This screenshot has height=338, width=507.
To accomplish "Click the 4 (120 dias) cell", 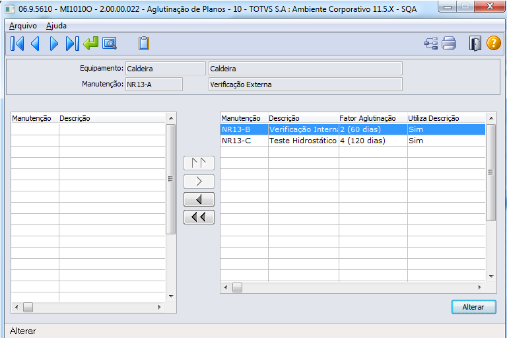I will [x=373, y=141].
